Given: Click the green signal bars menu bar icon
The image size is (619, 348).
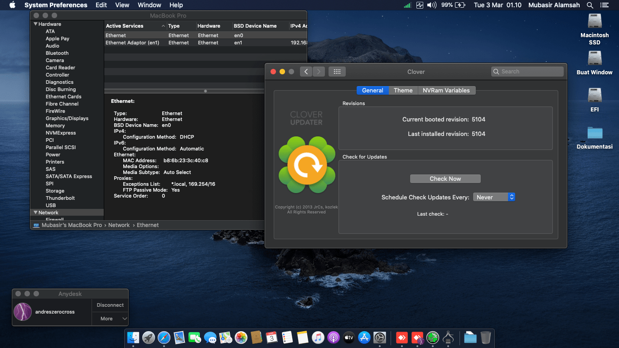Looking at the screenshot, I should pyautogui.click(x=407, y=5).
